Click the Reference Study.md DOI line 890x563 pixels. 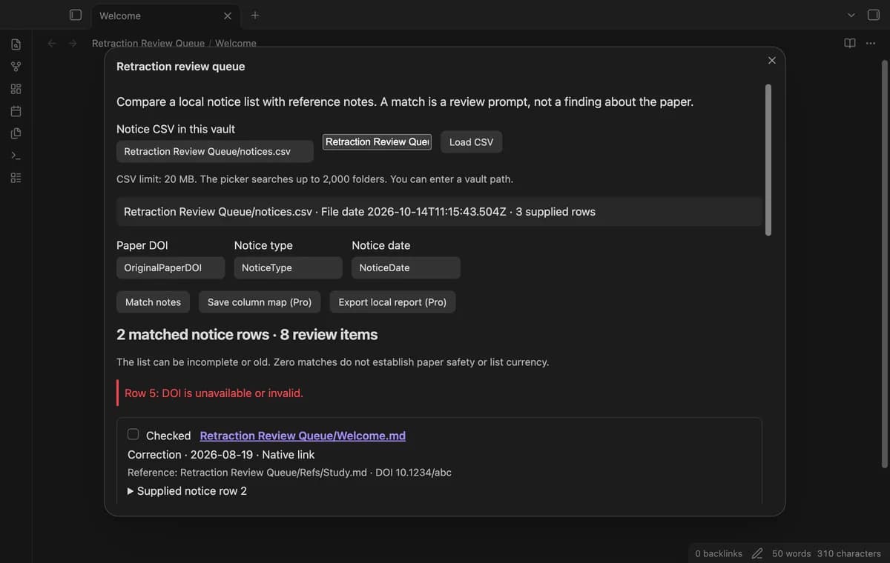click(289, 472)
